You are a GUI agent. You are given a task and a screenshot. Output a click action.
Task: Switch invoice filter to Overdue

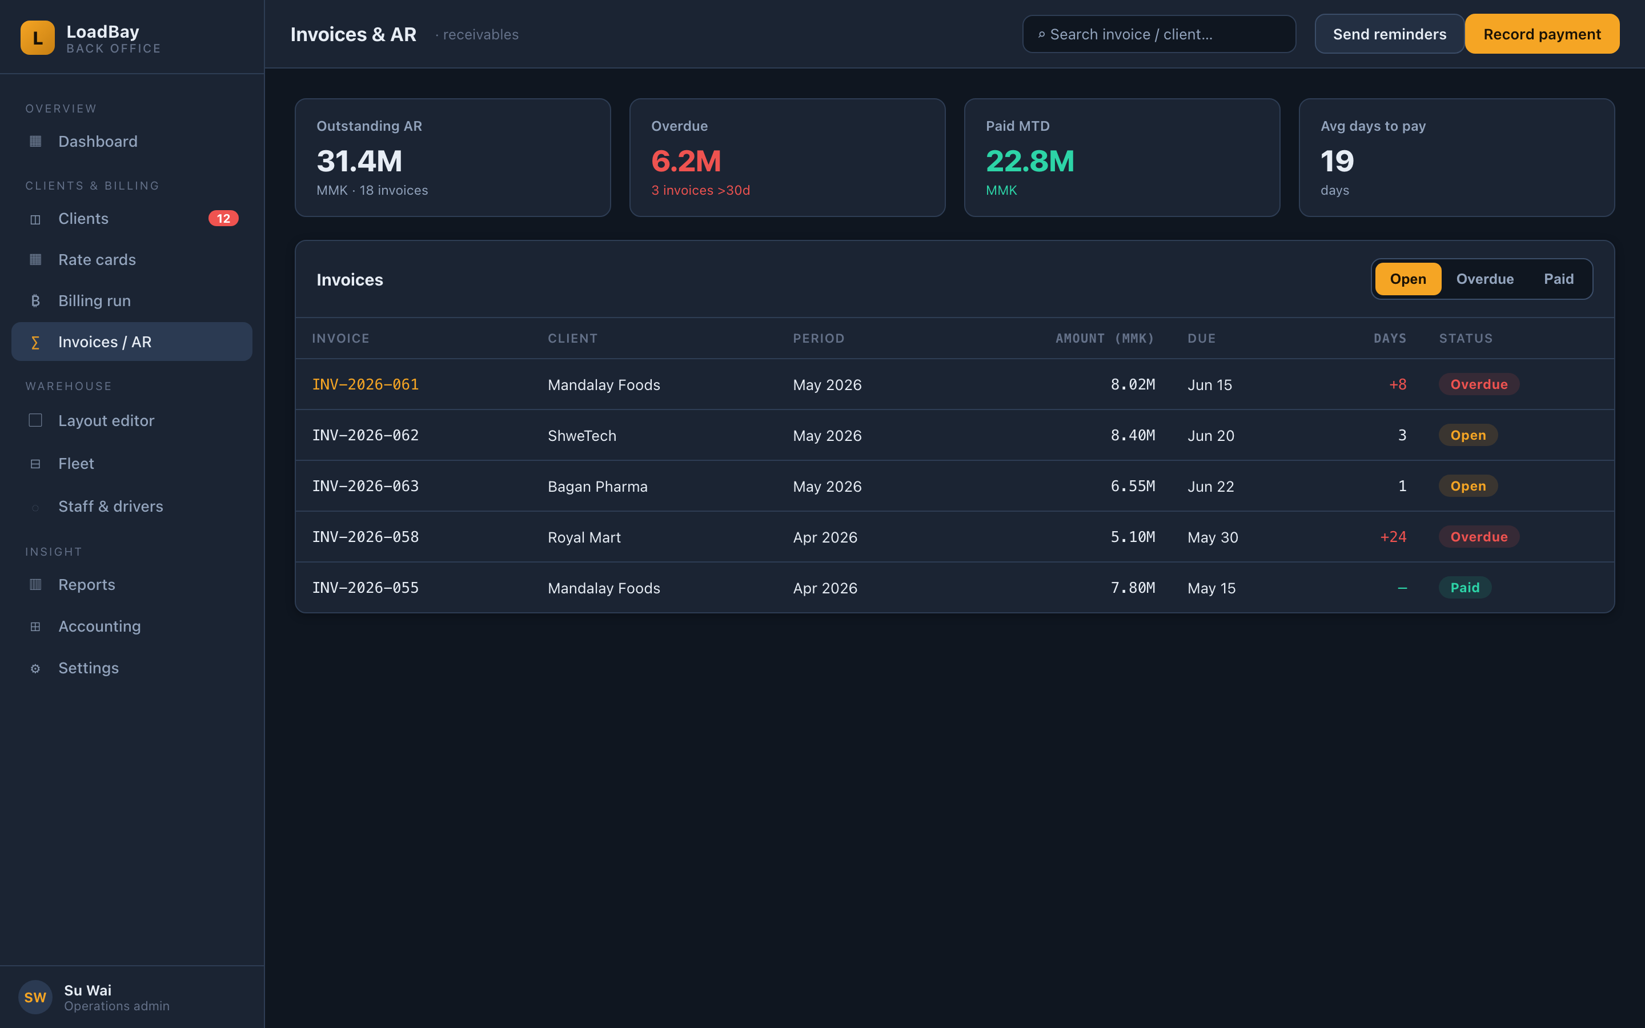[1484, 279]
